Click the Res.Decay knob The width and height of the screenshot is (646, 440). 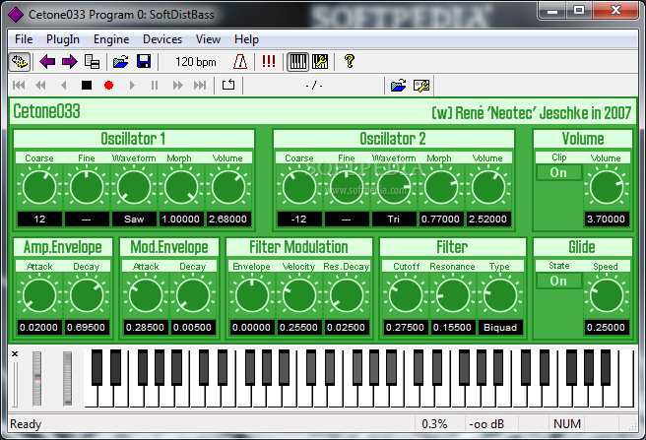point(347,295)
